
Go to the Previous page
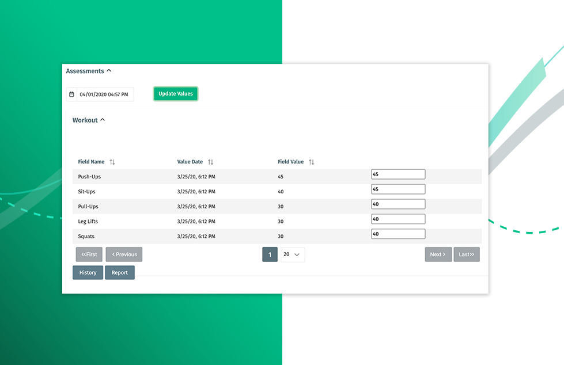(124, 254)
